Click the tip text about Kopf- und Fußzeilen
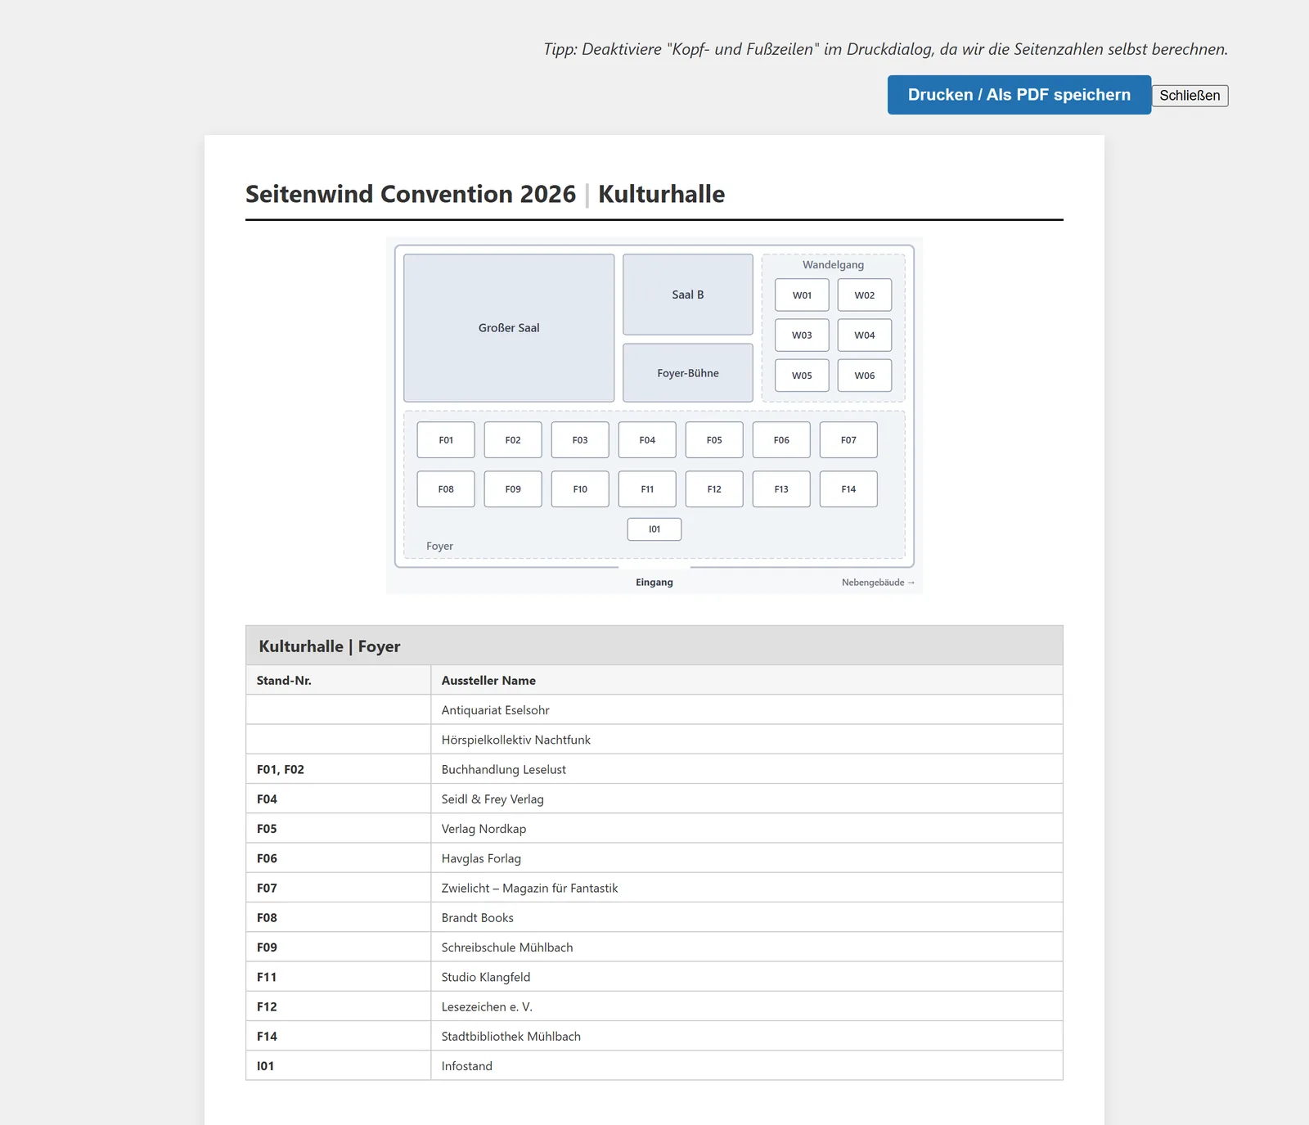The height and width of the screenshot is (1125, 1309). 886,49
